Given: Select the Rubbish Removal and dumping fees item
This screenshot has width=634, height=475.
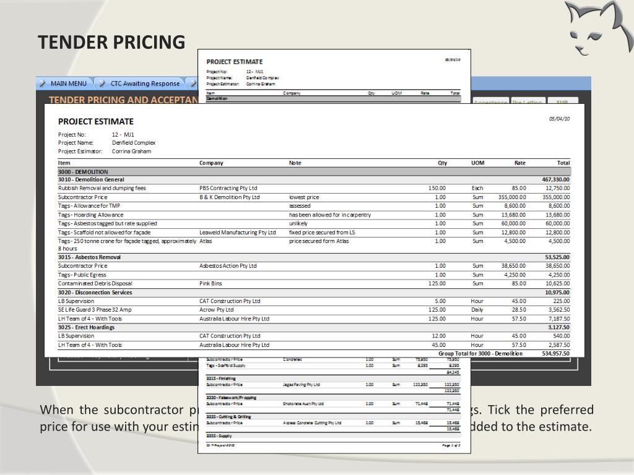Looking at the screenshot, I should 102,188.
